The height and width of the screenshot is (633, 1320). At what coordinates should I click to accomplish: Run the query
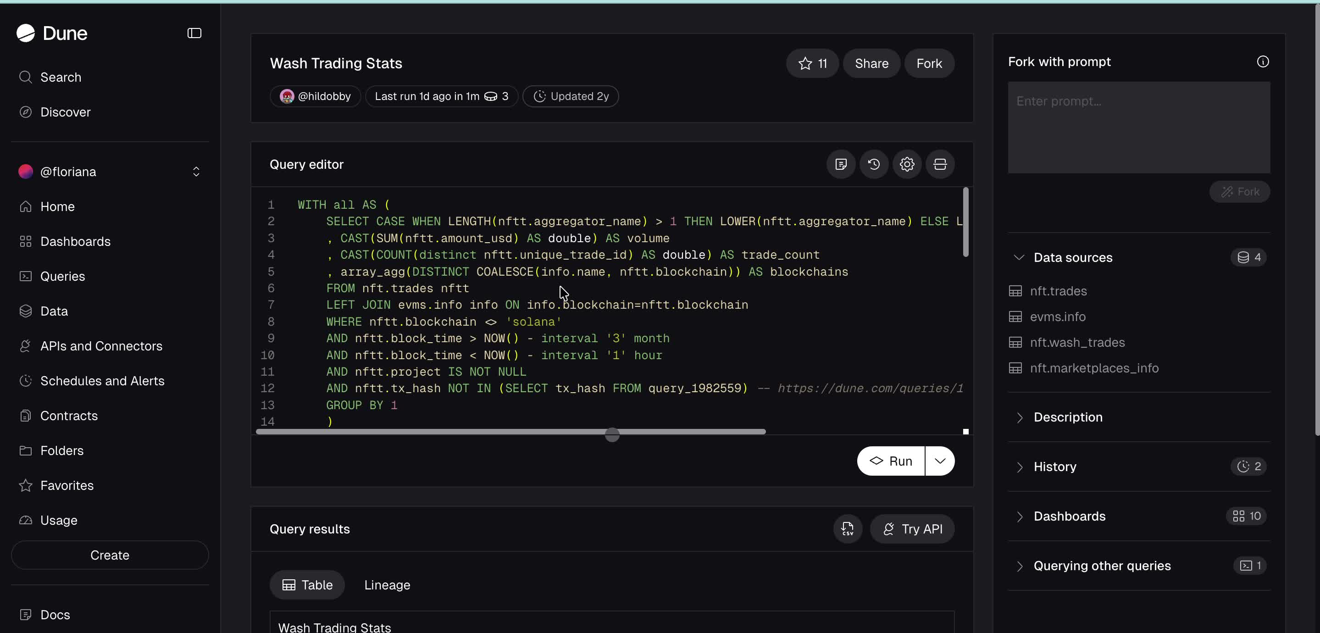891,461
